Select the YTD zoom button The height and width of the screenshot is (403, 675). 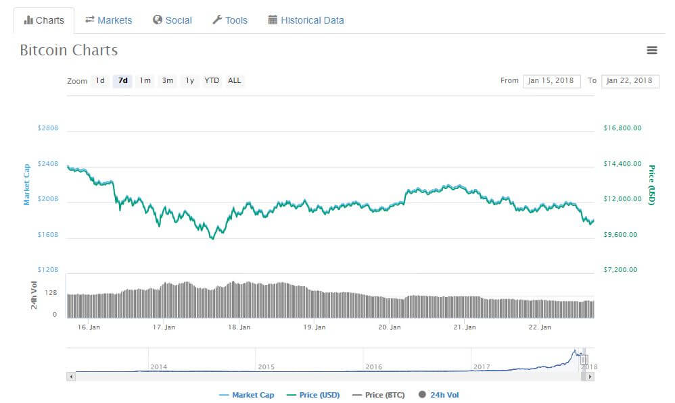point(212,81)
